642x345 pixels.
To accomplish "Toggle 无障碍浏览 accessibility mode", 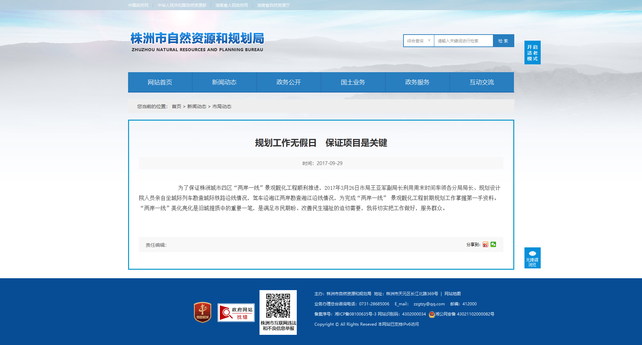I will tap(533, 258).
